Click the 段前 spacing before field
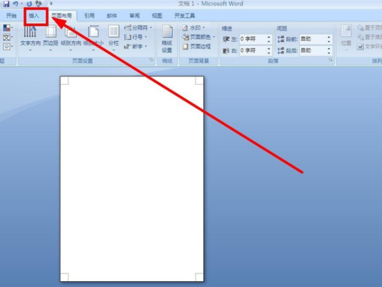Viewport: 382px width, 287px height. (x=313, y=39)
